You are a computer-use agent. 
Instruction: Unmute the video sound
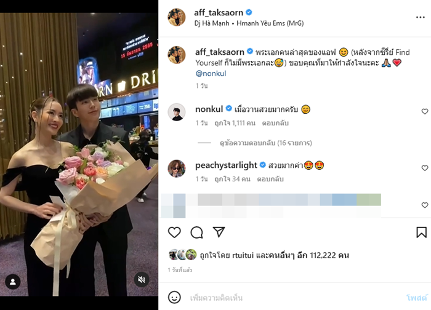[142, 280]
